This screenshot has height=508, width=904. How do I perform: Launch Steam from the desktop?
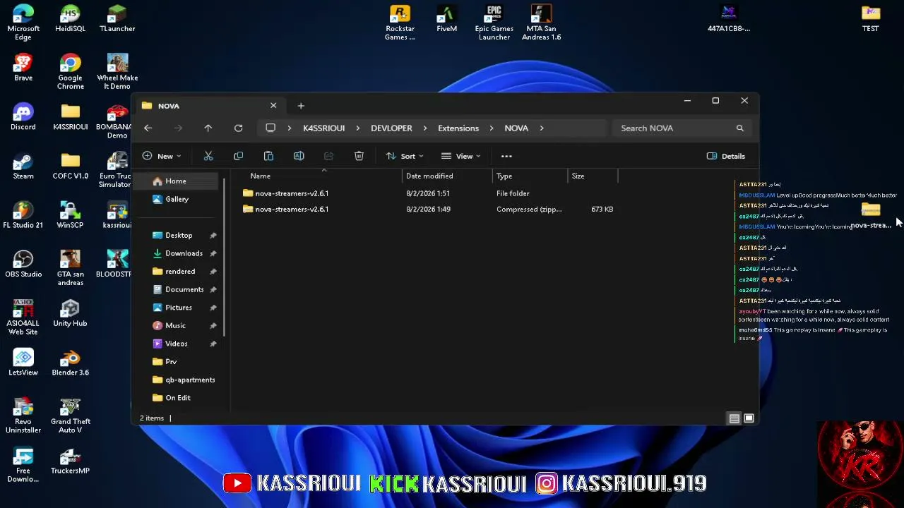tap(23, 167)
